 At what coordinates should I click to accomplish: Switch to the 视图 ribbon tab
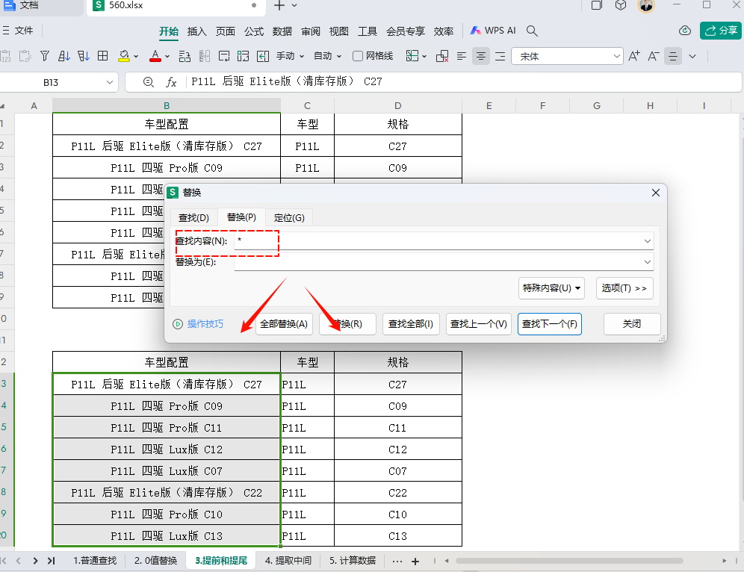pyautogui.click(x=339, y=31)
